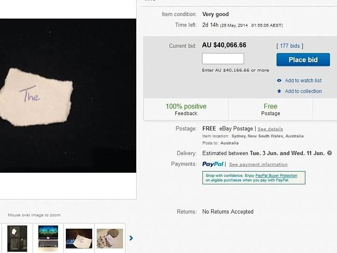The image size is (337, 253).
Task: Click the Add to watch list link
Action: [303, 80]
